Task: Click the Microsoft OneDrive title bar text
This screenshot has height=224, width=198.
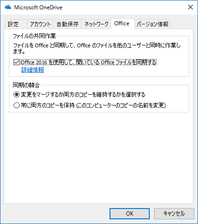Action: [x=38, y=7]
